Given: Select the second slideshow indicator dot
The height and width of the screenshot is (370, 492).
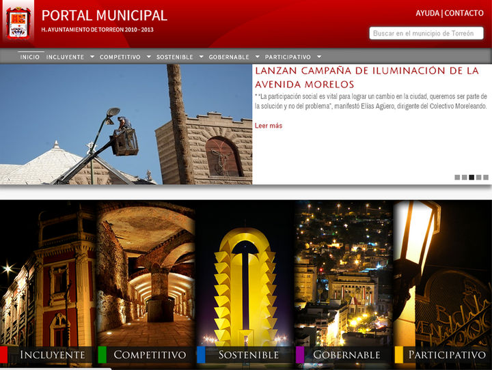Looking at the screenshot, I should 465,177.
